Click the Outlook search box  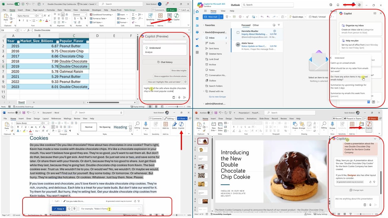point(267,5)
